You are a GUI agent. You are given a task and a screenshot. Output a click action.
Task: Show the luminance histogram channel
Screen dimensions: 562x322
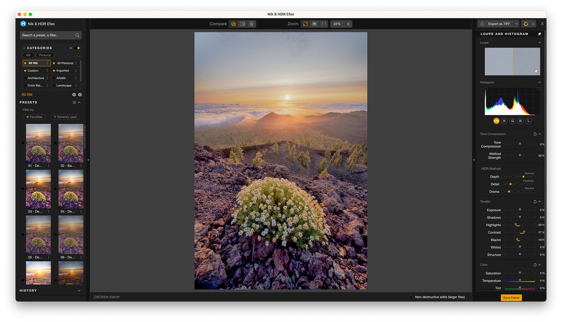click(528, 121)
